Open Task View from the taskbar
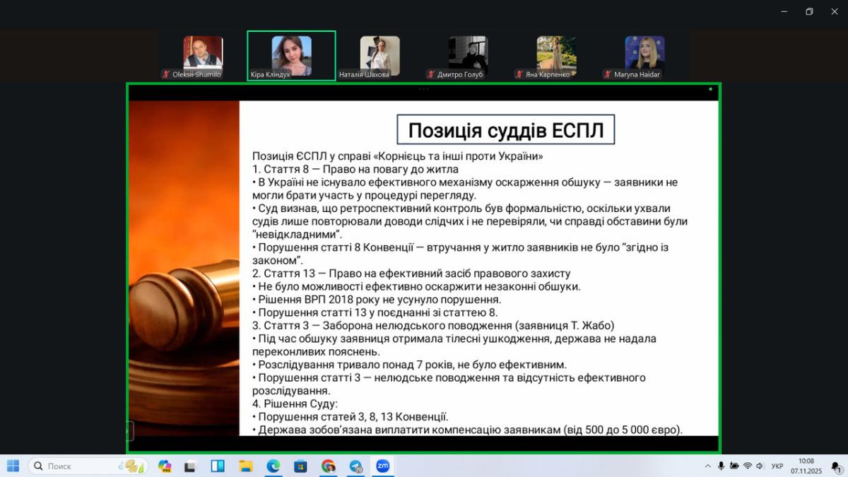This screenshot has width=848, height=477. [190, 466]
